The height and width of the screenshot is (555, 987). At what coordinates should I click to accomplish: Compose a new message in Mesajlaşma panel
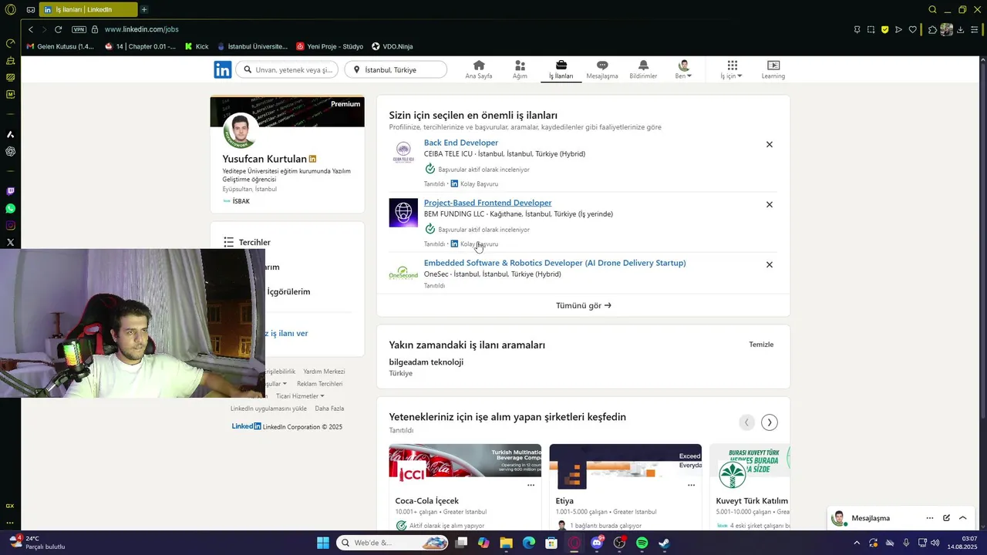pos(946,518)
